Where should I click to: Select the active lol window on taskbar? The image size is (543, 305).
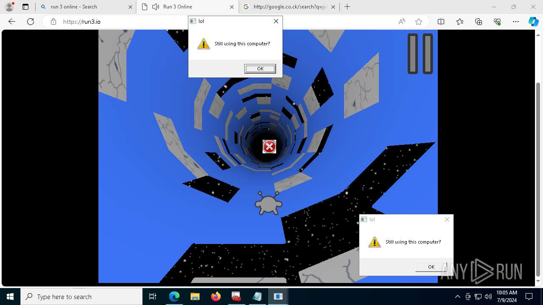(278, 297)
